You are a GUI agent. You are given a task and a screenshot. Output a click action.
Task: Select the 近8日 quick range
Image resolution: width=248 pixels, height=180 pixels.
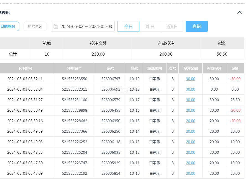pyautogui.click(x=172, y=26)
